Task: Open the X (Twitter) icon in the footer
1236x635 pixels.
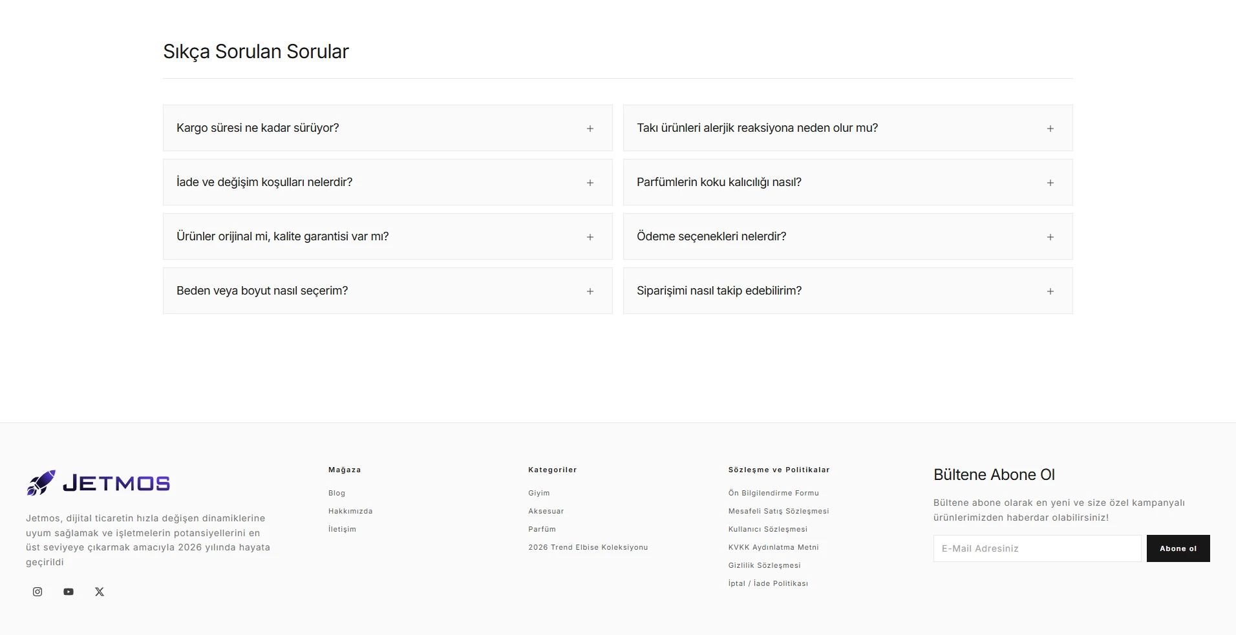Action: tap(100, 592)
